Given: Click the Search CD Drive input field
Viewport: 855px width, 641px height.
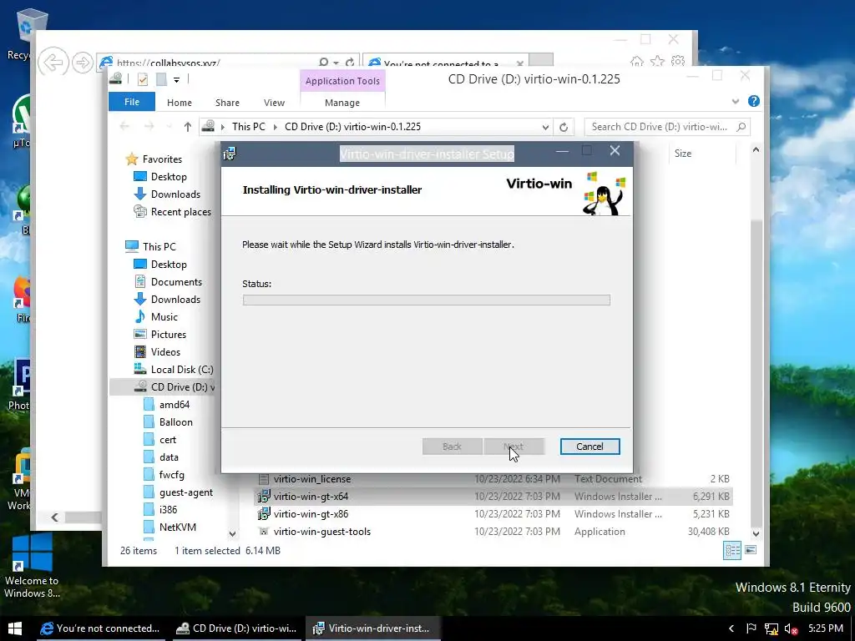Looking at the screenshot, I should (x=660, y=127).
